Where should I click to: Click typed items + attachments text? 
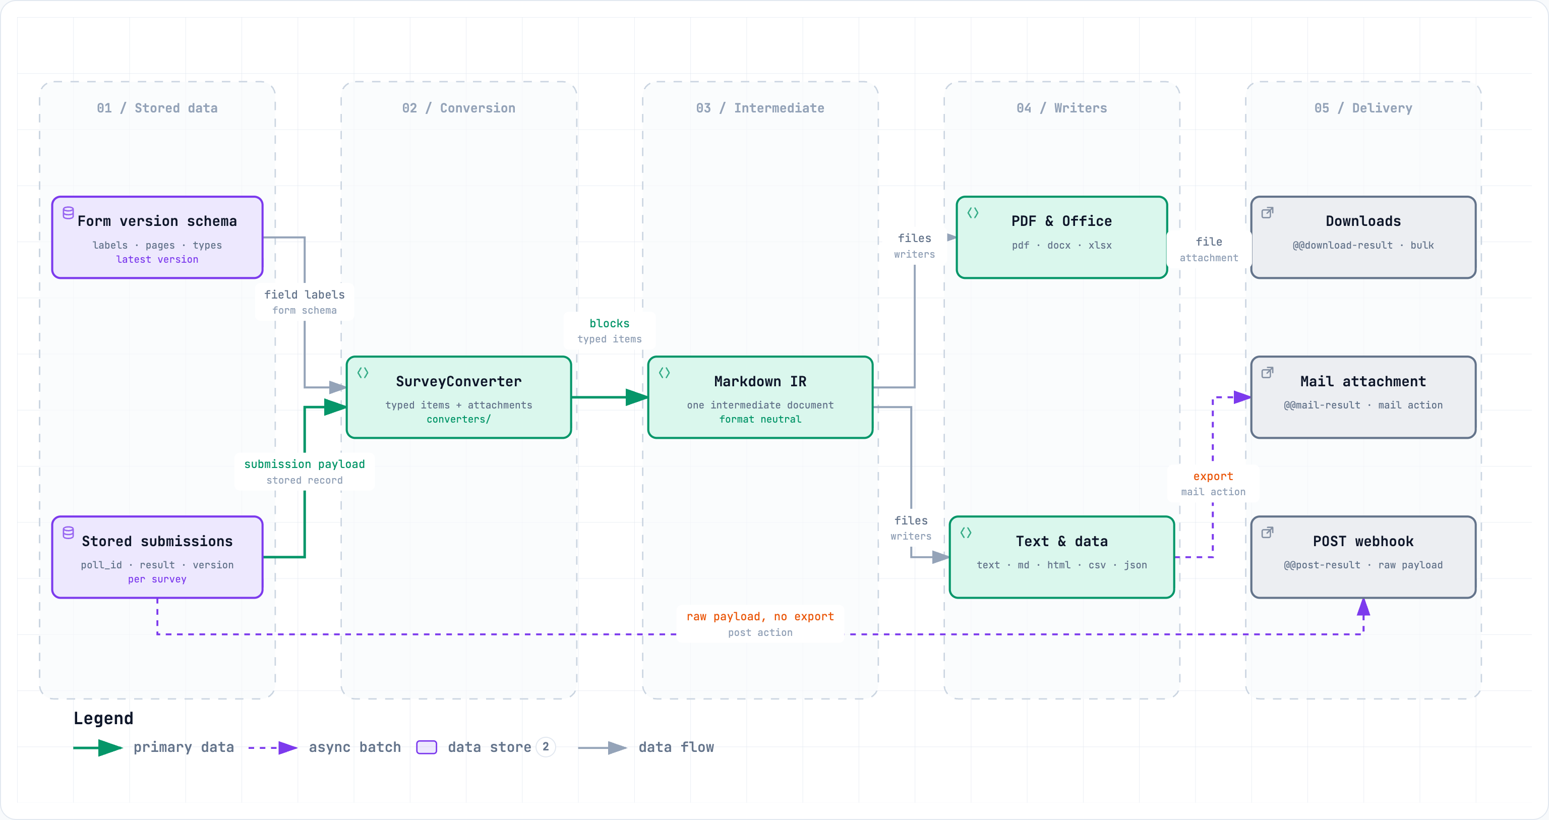coord(459,405)
